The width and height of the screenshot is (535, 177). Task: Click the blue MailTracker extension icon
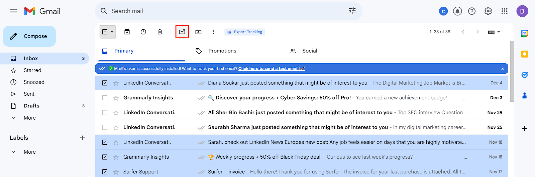(x=443, y=11)
